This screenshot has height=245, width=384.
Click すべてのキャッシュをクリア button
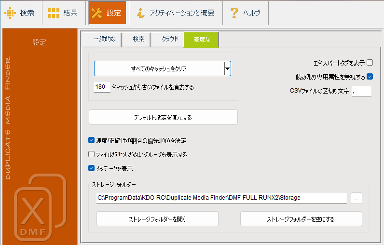(159, 68)
